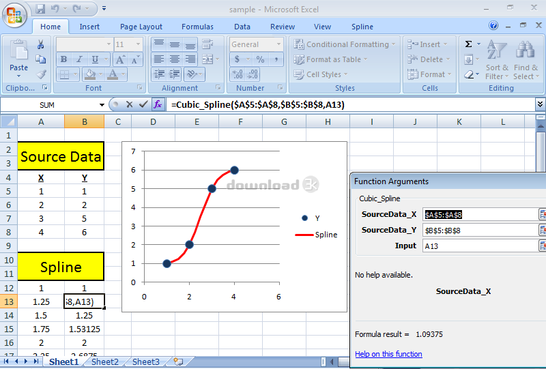
Task: Click the AutoSum sigma icon
Action: click(x=468, y=44)
